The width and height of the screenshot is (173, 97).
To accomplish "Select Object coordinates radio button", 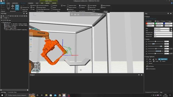I will point(167,21).
